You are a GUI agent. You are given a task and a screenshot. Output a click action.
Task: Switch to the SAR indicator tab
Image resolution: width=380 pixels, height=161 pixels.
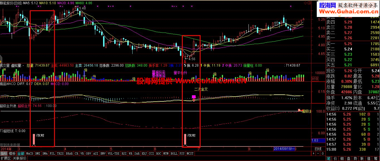pyautogui.click(x=137, y=153)
